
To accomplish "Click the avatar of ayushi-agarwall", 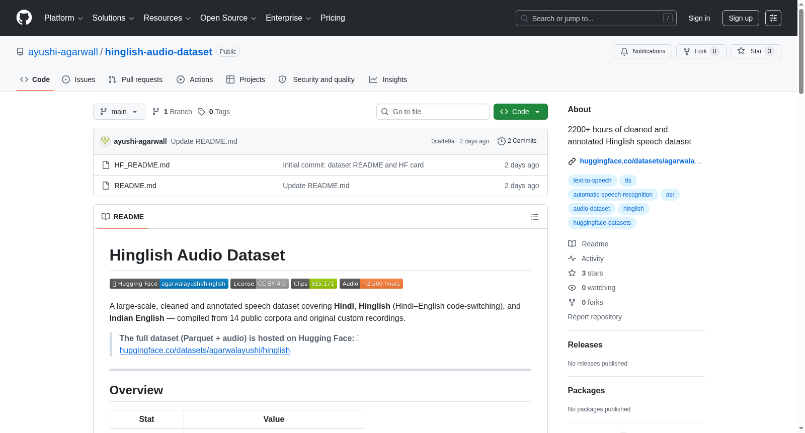I will click(x=105, y=141).
